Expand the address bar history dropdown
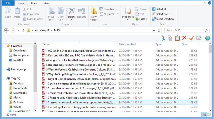Viewport: 214px width, 119px height. coord(154,30)
